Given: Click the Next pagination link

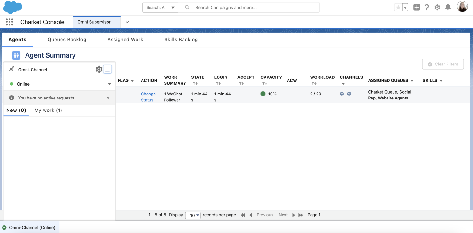Looking at the screenshot, I should coord(283,215).
